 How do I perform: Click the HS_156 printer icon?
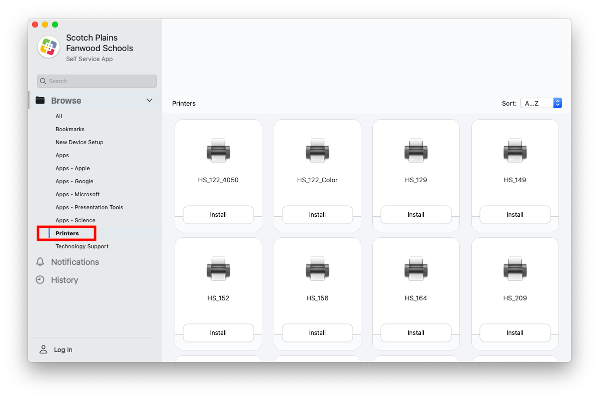click(x=317, y=269)
